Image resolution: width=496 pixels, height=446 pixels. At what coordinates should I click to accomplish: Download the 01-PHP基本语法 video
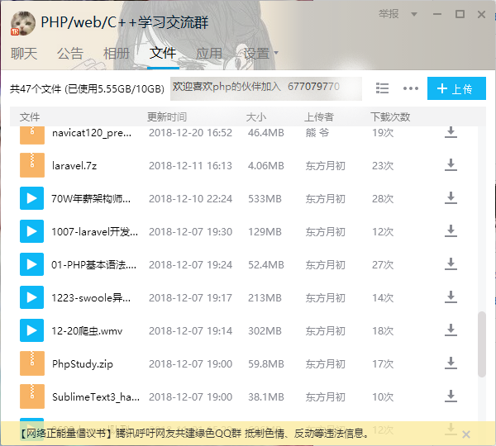tap(451, 264)
